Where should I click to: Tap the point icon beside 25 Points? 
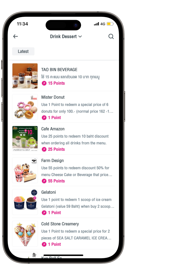click(x=44, y=149)
